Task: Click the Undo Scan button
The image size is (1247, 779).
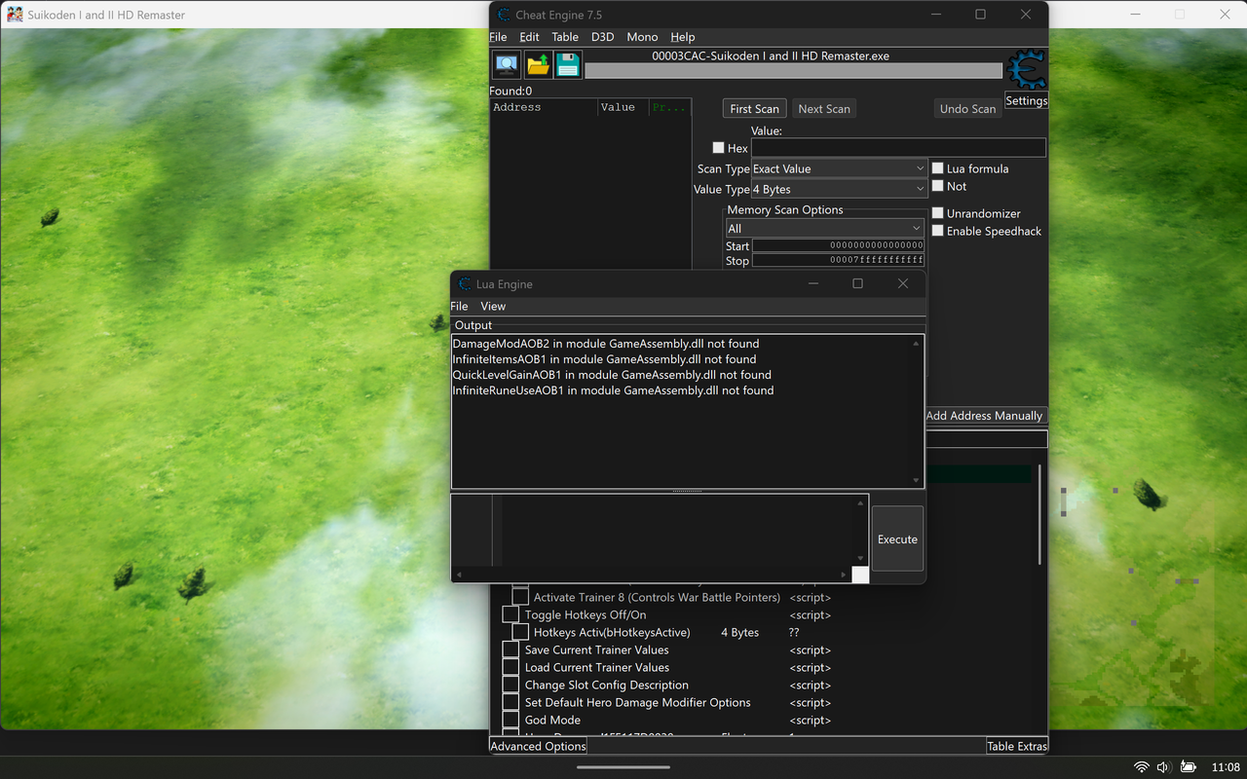Action: [967, 109]
